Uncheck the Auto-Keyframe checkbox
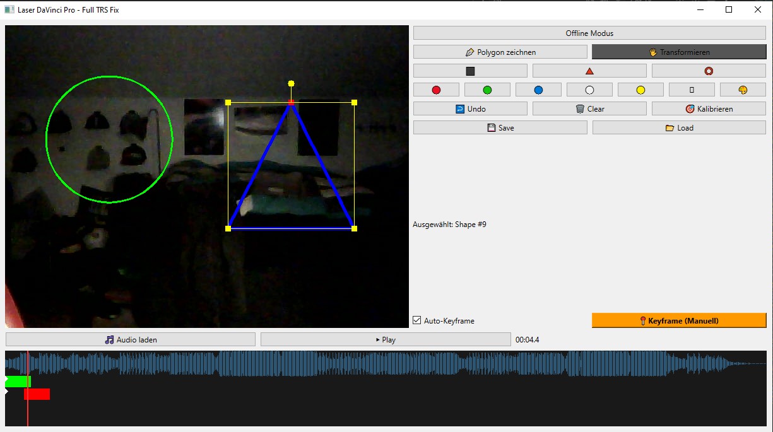The height and width of the screenshot is (432, 773). pyautogui.click(x=416, y=320)
